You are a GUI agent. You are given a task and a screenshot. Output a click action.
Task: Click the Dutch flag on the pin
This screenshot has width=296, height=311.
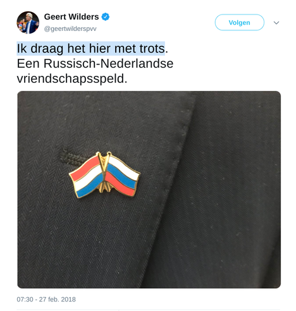(86, 176)
